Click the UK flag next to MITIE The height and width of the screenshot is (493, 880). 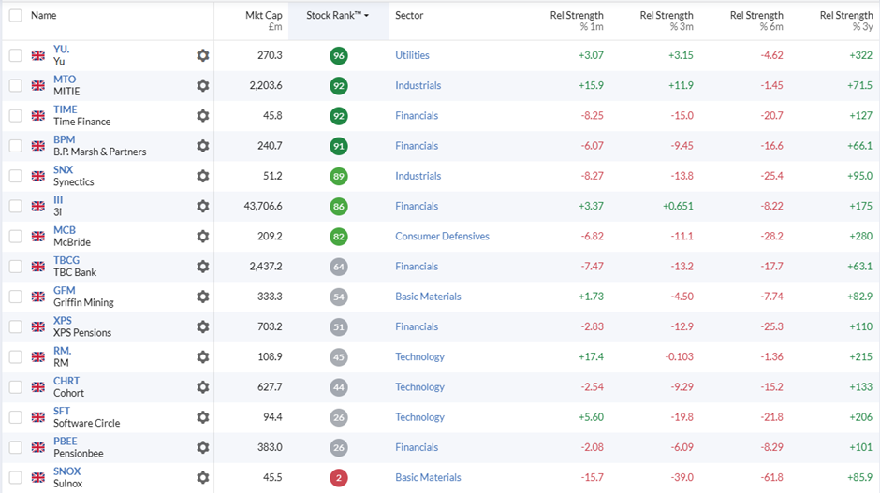[38, 86]
